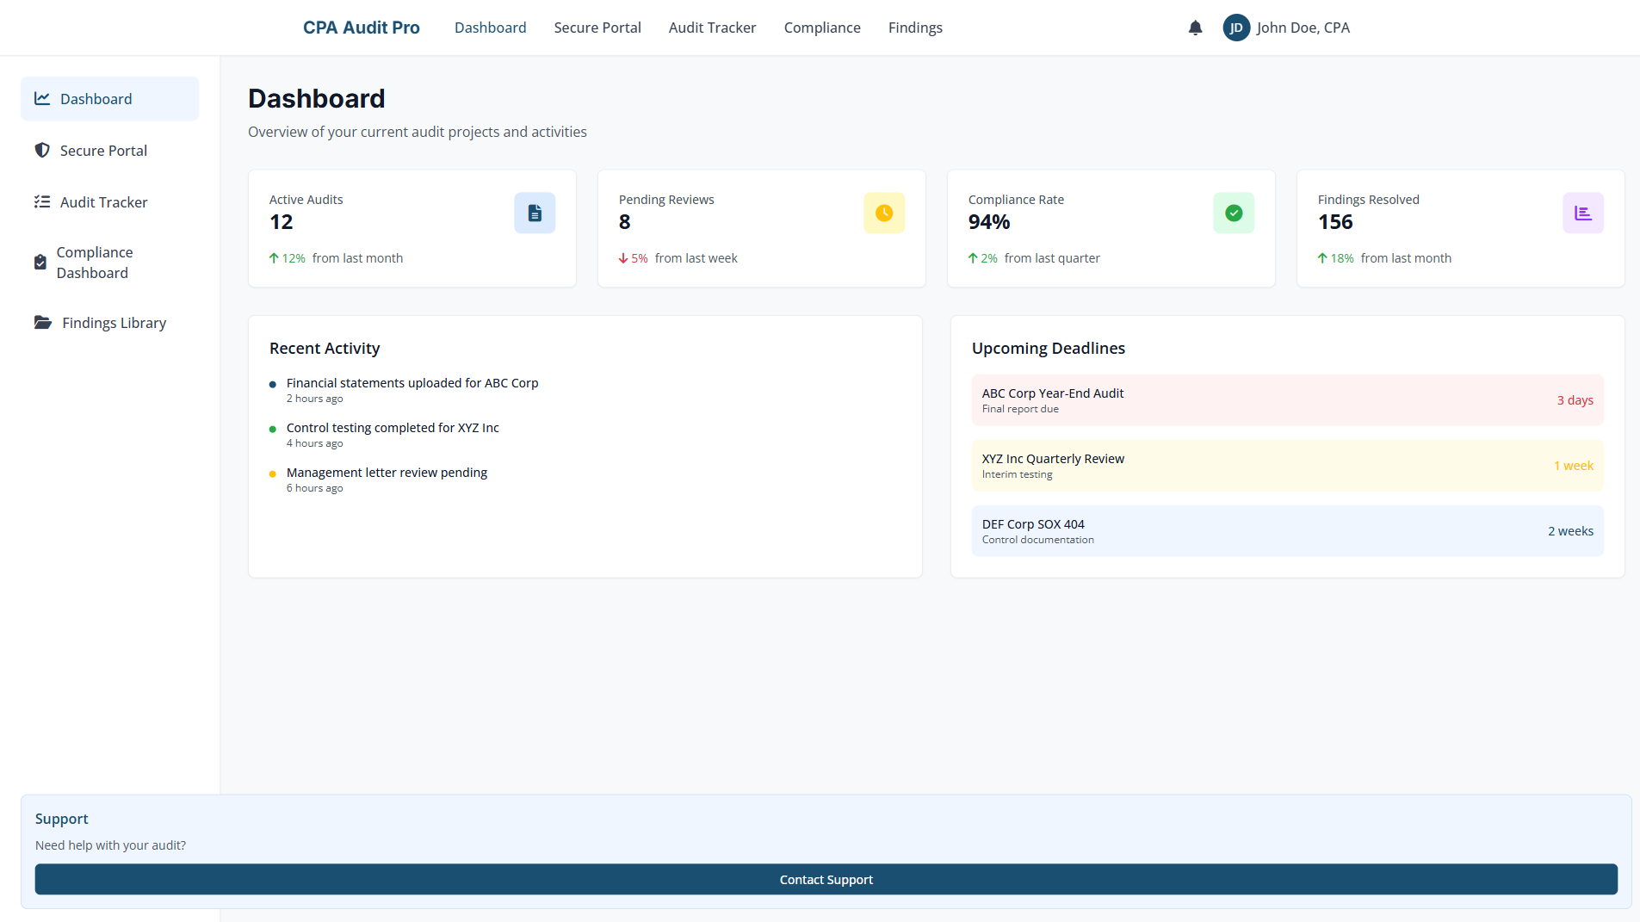This screenshot has width=1640, height=922.
Task: Select the Secure Portal shield icon
Action: [x=42, y=150]
